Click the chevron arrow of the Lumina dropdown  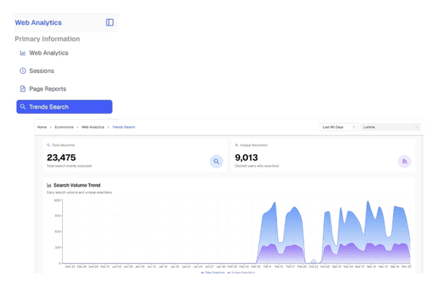tap(416, 127)
